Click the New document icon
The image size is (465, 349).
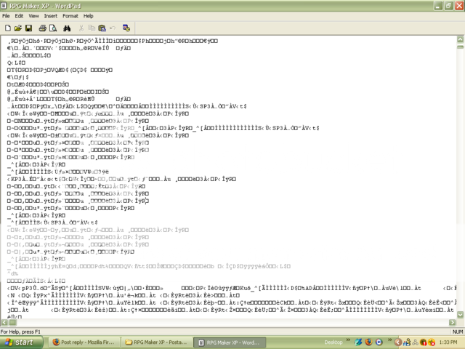8,27
